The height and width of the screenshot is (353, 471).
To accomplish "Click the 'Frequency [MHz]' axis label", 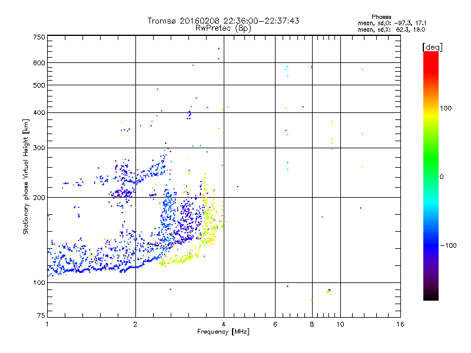I will click(x=223, y=332).
